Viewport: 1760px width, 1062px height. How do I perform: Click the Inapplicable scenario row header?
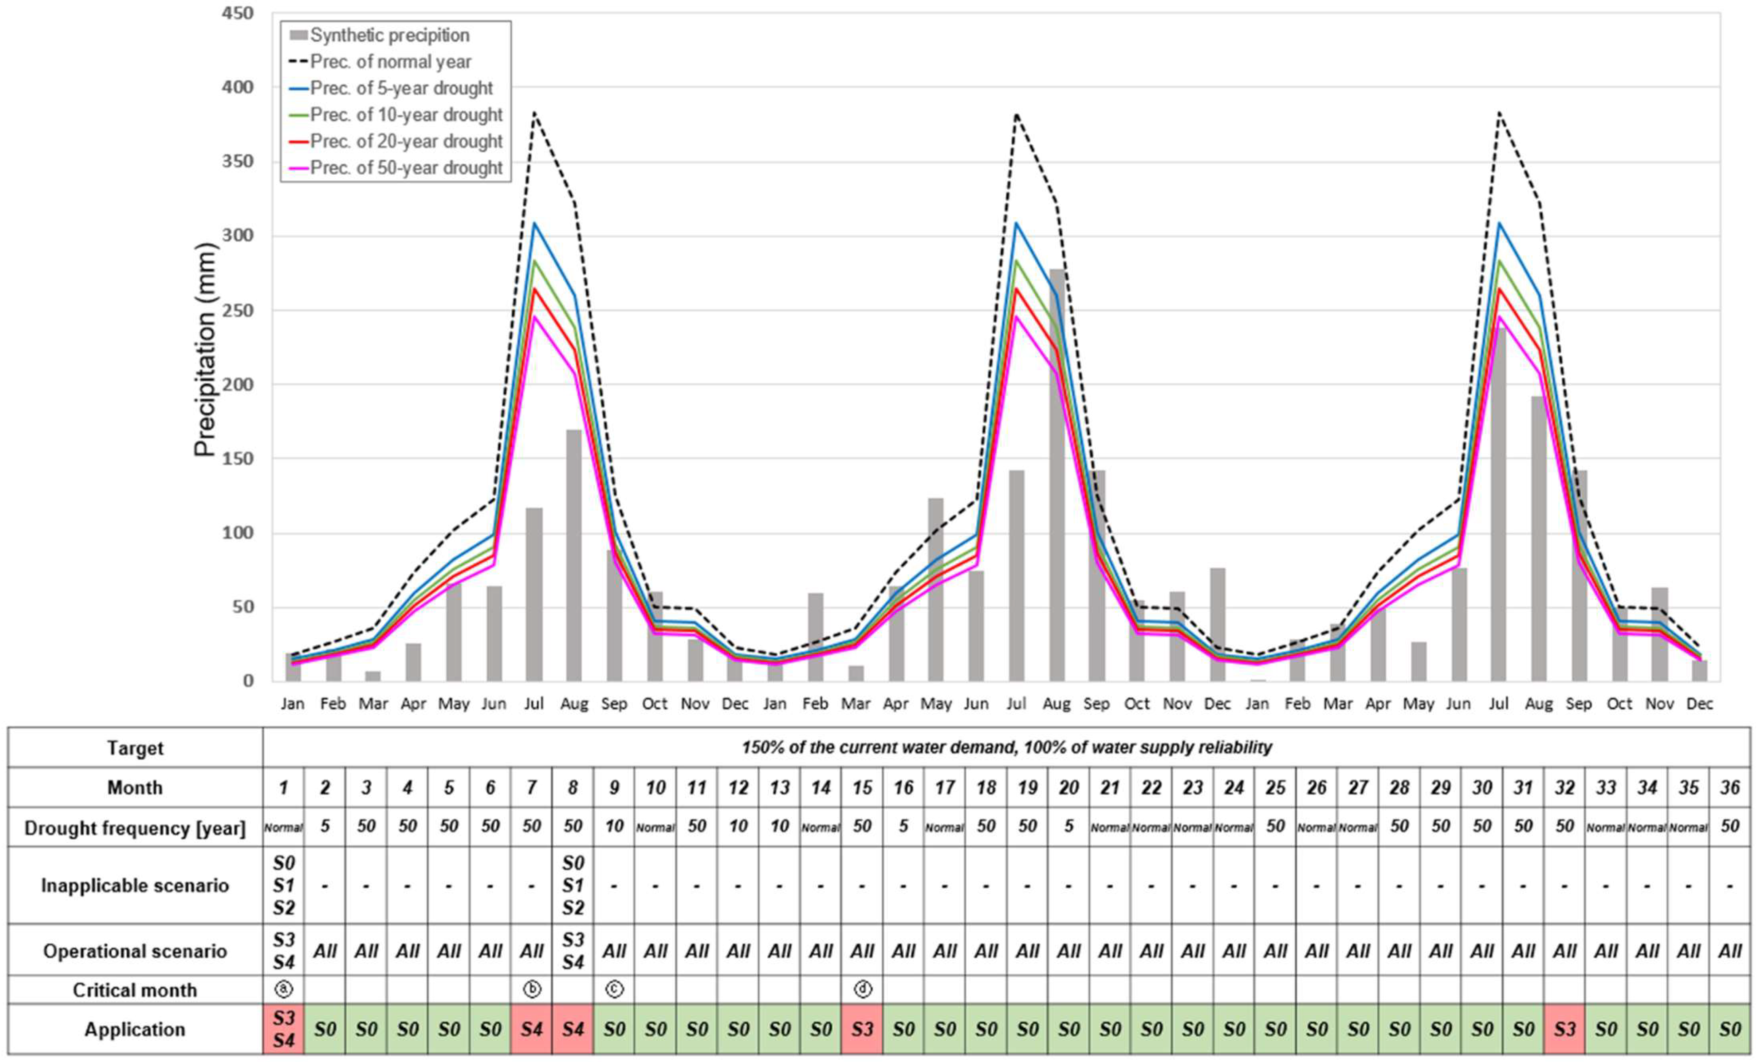(135, 885)
